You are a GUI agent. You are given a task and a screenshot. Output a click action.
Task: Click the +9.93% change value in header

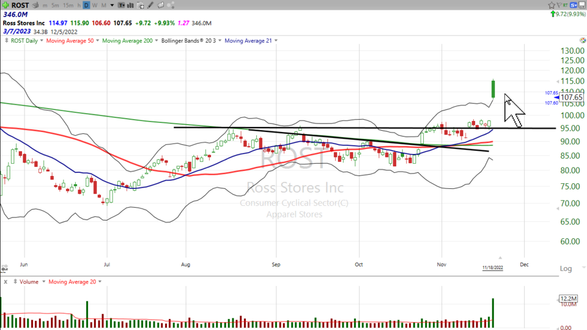pos(164,23)
